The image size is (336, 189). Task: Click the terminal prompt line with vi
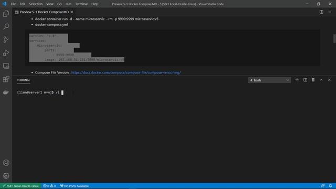click(40, 92)
